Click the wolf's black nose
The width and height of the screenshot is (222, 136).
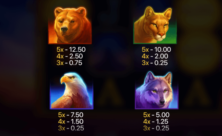[162, 101]
